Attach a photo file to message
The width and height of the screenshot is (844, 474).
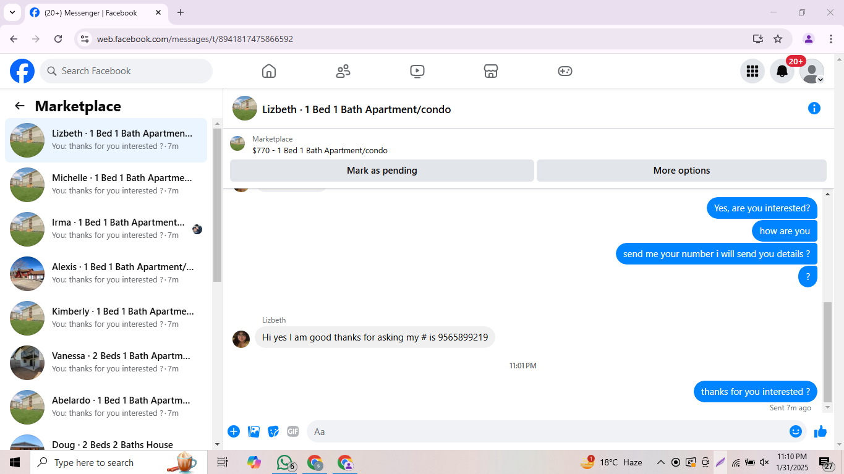tap(254, 431)
